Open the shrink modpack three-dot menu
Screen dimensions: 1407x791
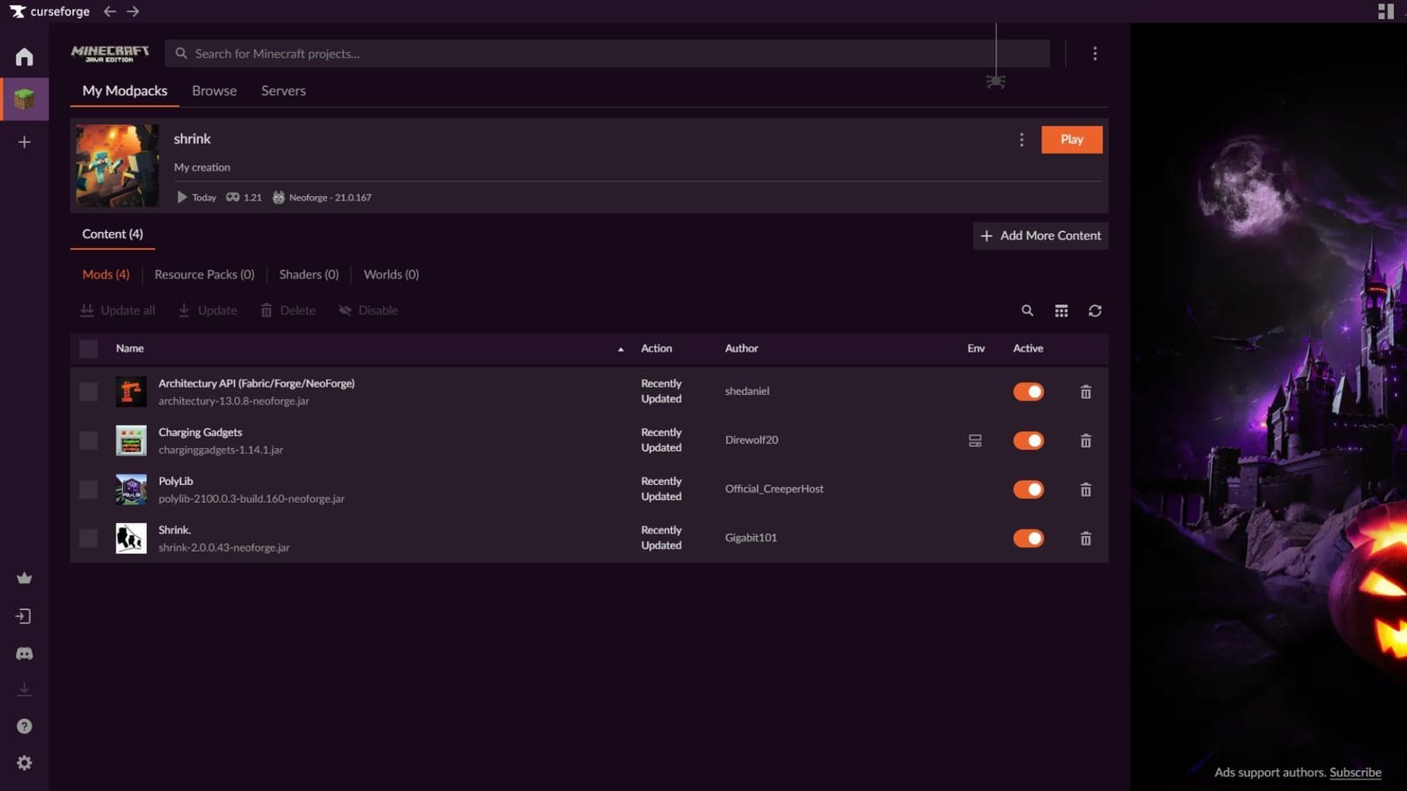pyautogui.click(x=1021, y=140)
